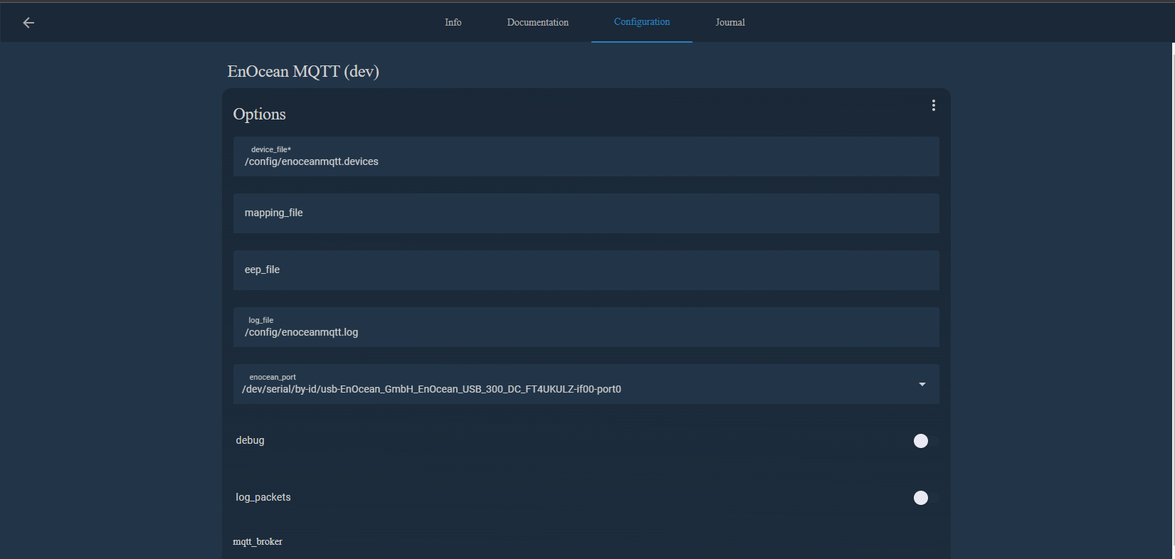Click into the eep_file field
The width and height of the screenshot is (1175, 559).
point(586,270)
